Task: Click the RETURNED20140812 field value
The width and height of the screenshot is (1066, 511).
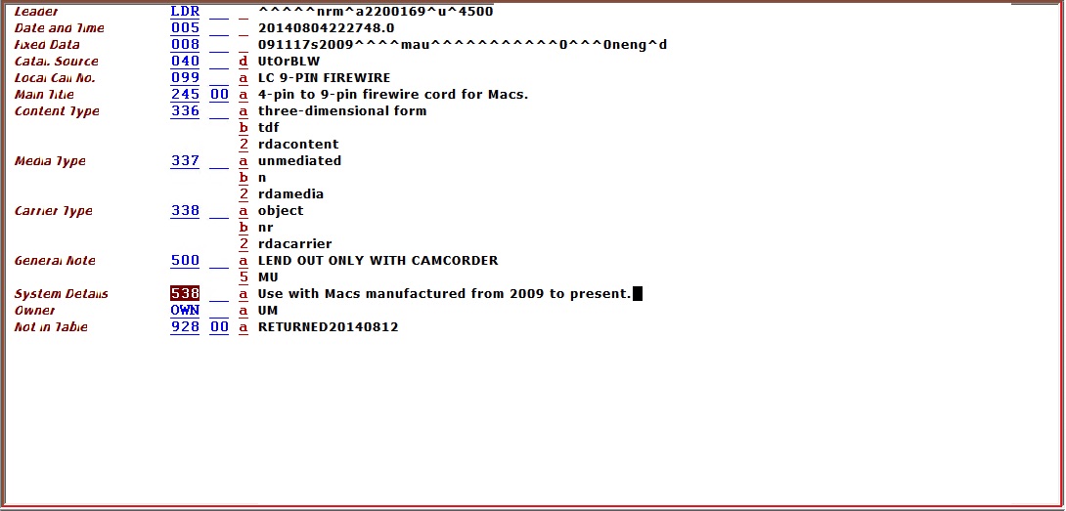Action: click(328, 327)
